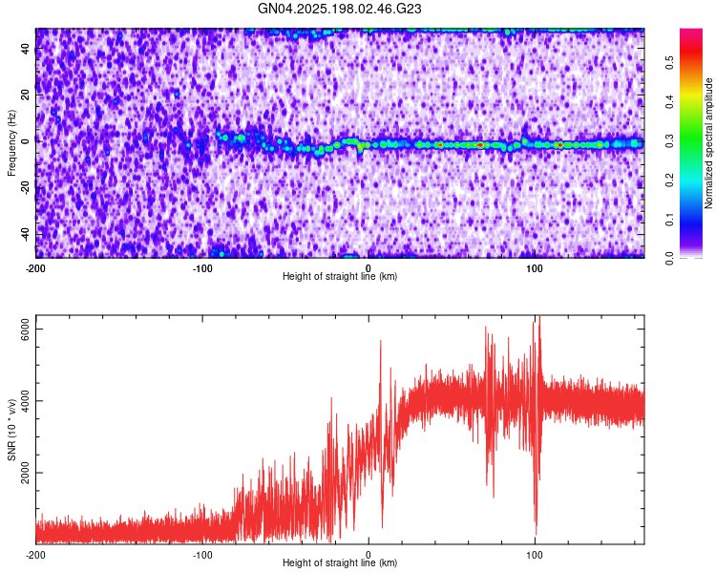716x573 pixels.
Task: Click the -100 label under the SNR plot
Action: pos(201,555)
